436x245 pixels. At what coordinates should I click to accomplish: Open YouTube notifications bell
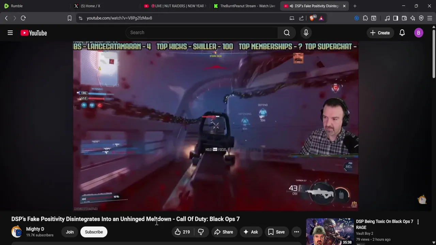(402, 33)
